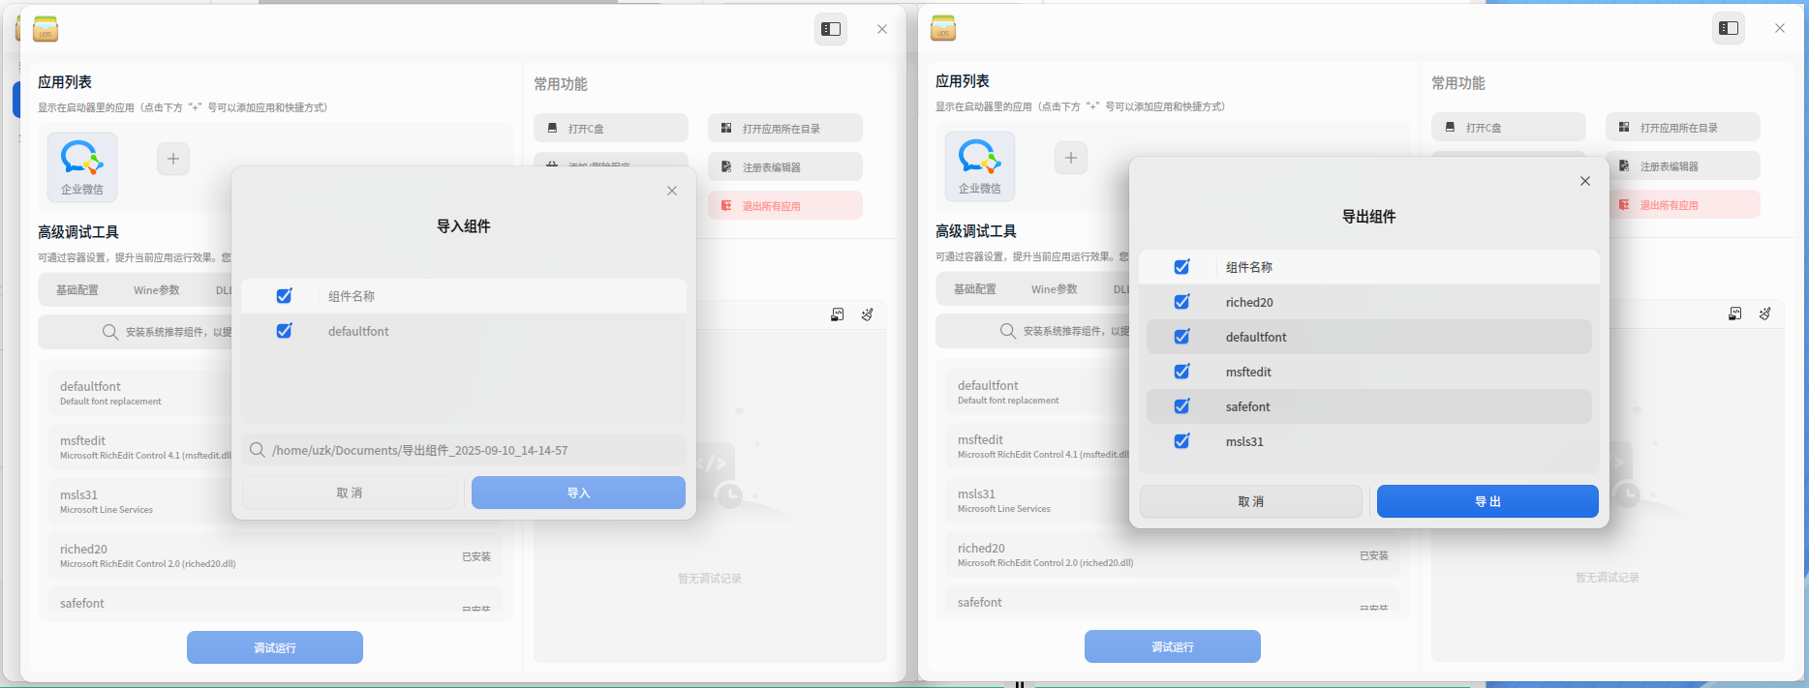Switch to 基础配置 tab in the import-dialog window
The height and width of the screenshot is (688, 1809).
coord(77,290)
